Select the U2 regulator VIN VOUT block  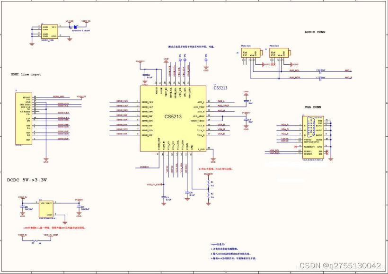[46, 209]
